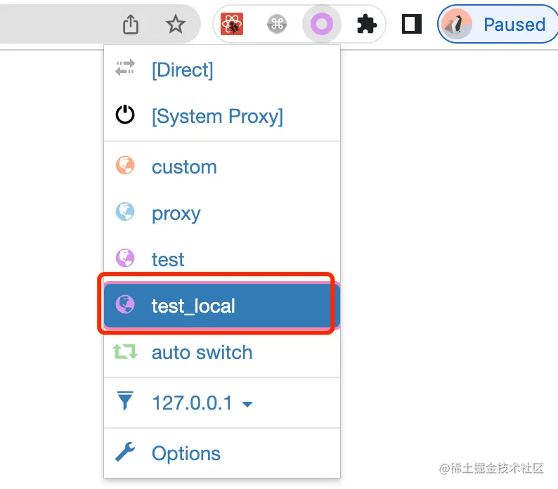Screen dimensions: 558x489
Task: Select the test_local profile
Action: point(222,306)
